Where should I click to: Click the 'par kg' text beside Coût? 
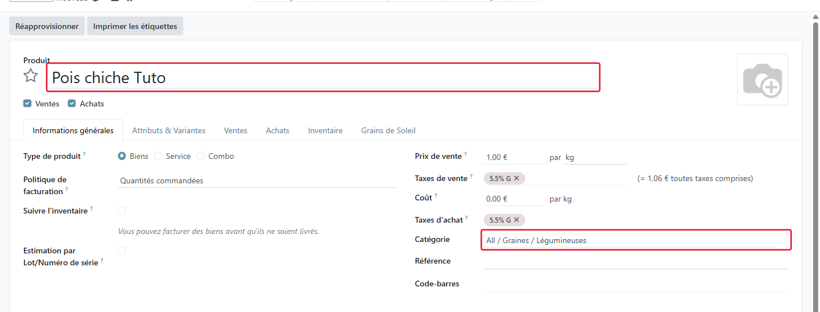(560, 199)
